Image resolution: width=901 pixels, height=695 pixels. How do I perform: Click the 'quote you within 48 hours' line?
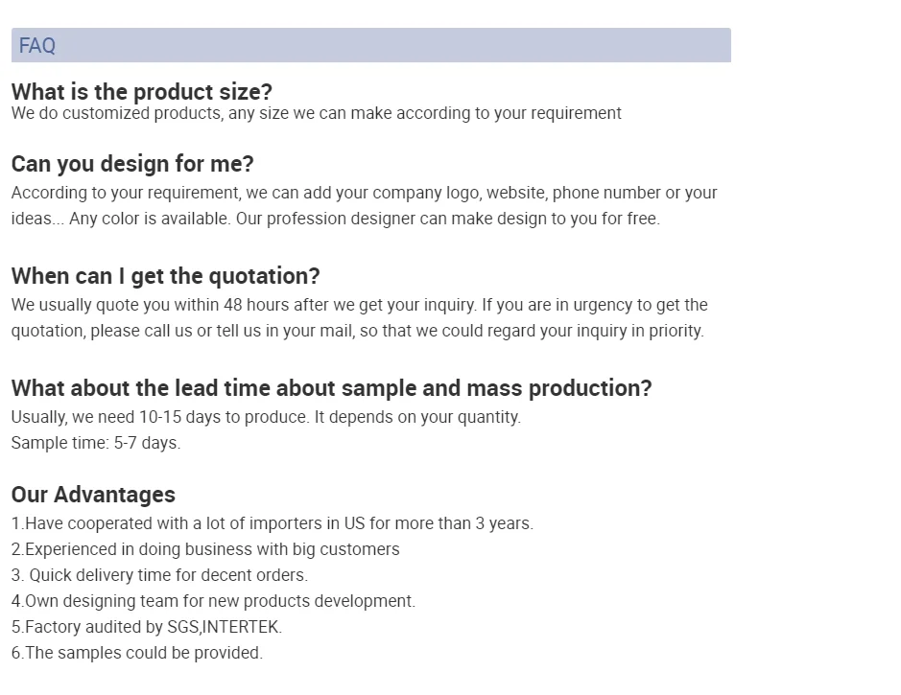pos(360,305)
